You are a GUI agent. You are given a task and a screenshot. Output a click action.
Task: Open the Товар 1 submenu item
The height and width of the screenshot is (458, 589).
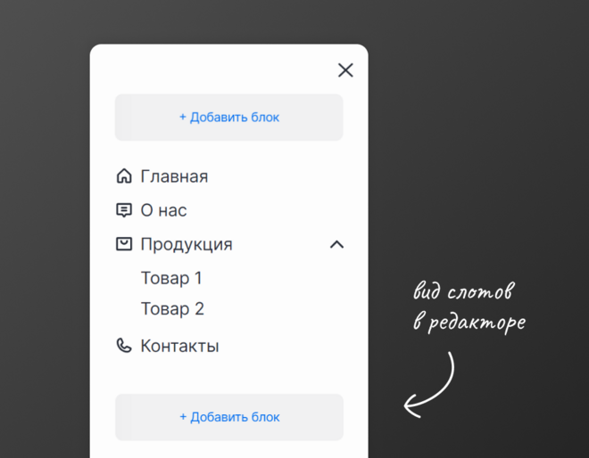171,278
